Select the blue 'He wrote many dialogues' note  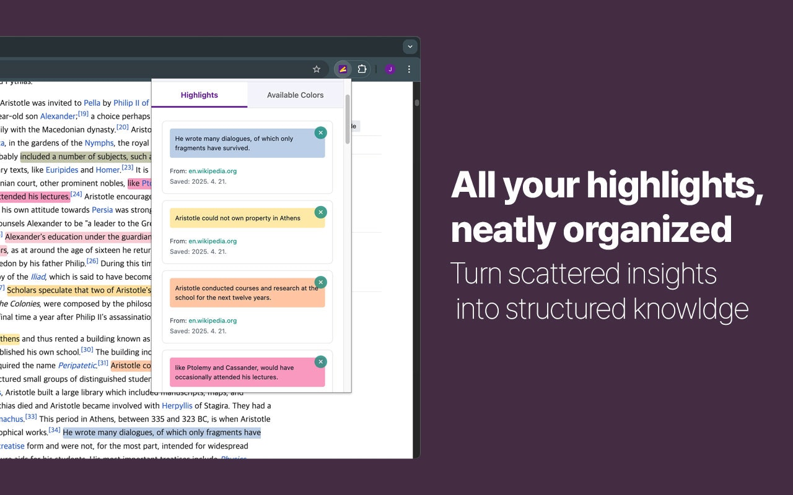247,143
